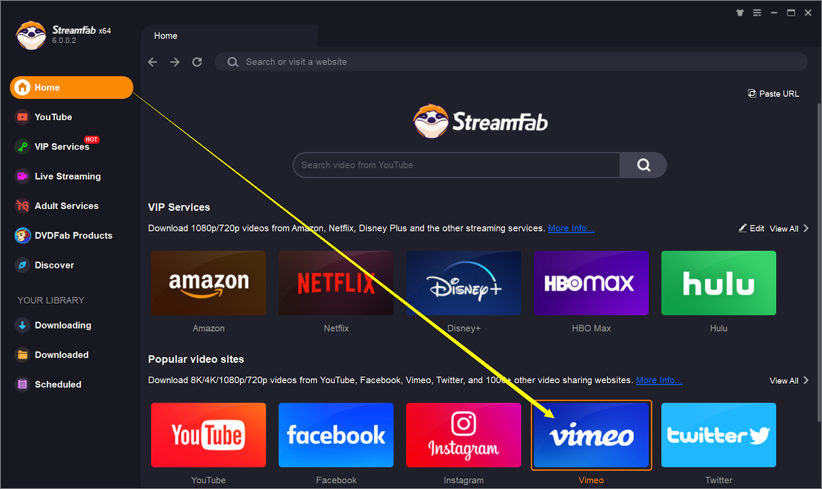Expand Popular video sites chevron arrow
The image size is (822, 489).
pos(806,380)
